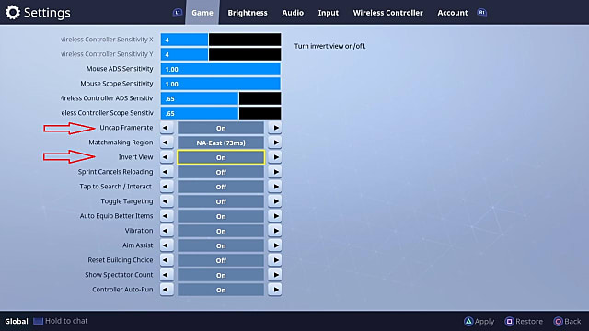
Task: Toggle Auto Equip Better Items value
Action: 221,216
